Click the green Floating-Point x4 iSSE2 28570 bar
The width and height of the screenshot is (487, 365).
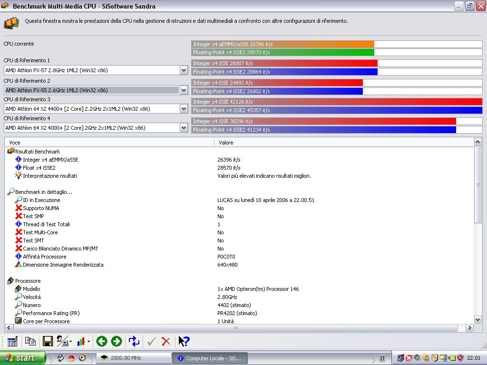(282, 52)
